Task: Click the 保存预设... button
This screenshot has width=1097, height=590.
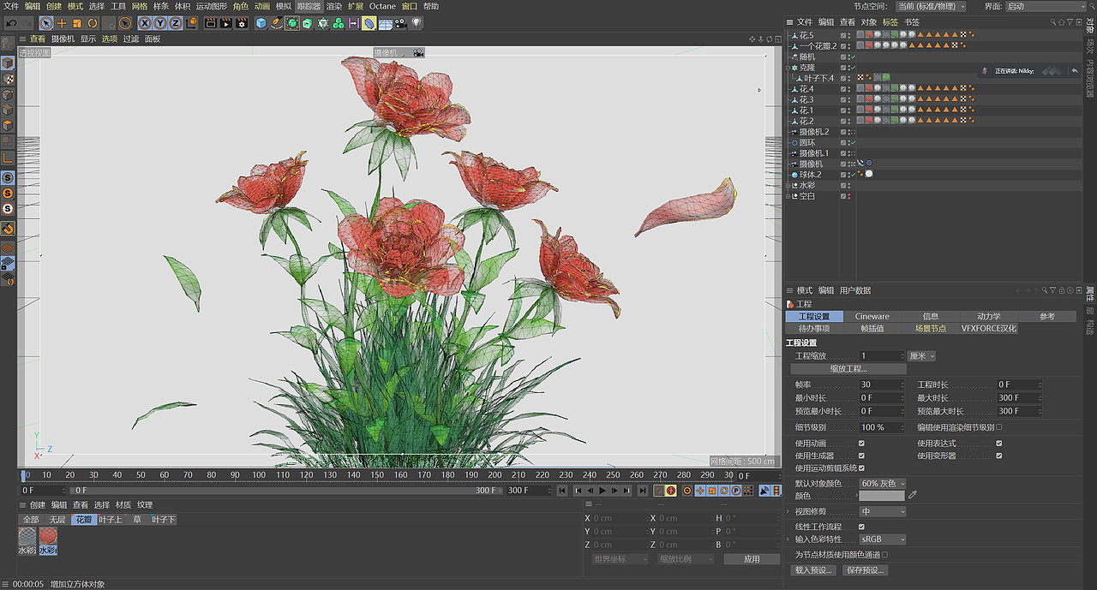Action: pos(864,570)
